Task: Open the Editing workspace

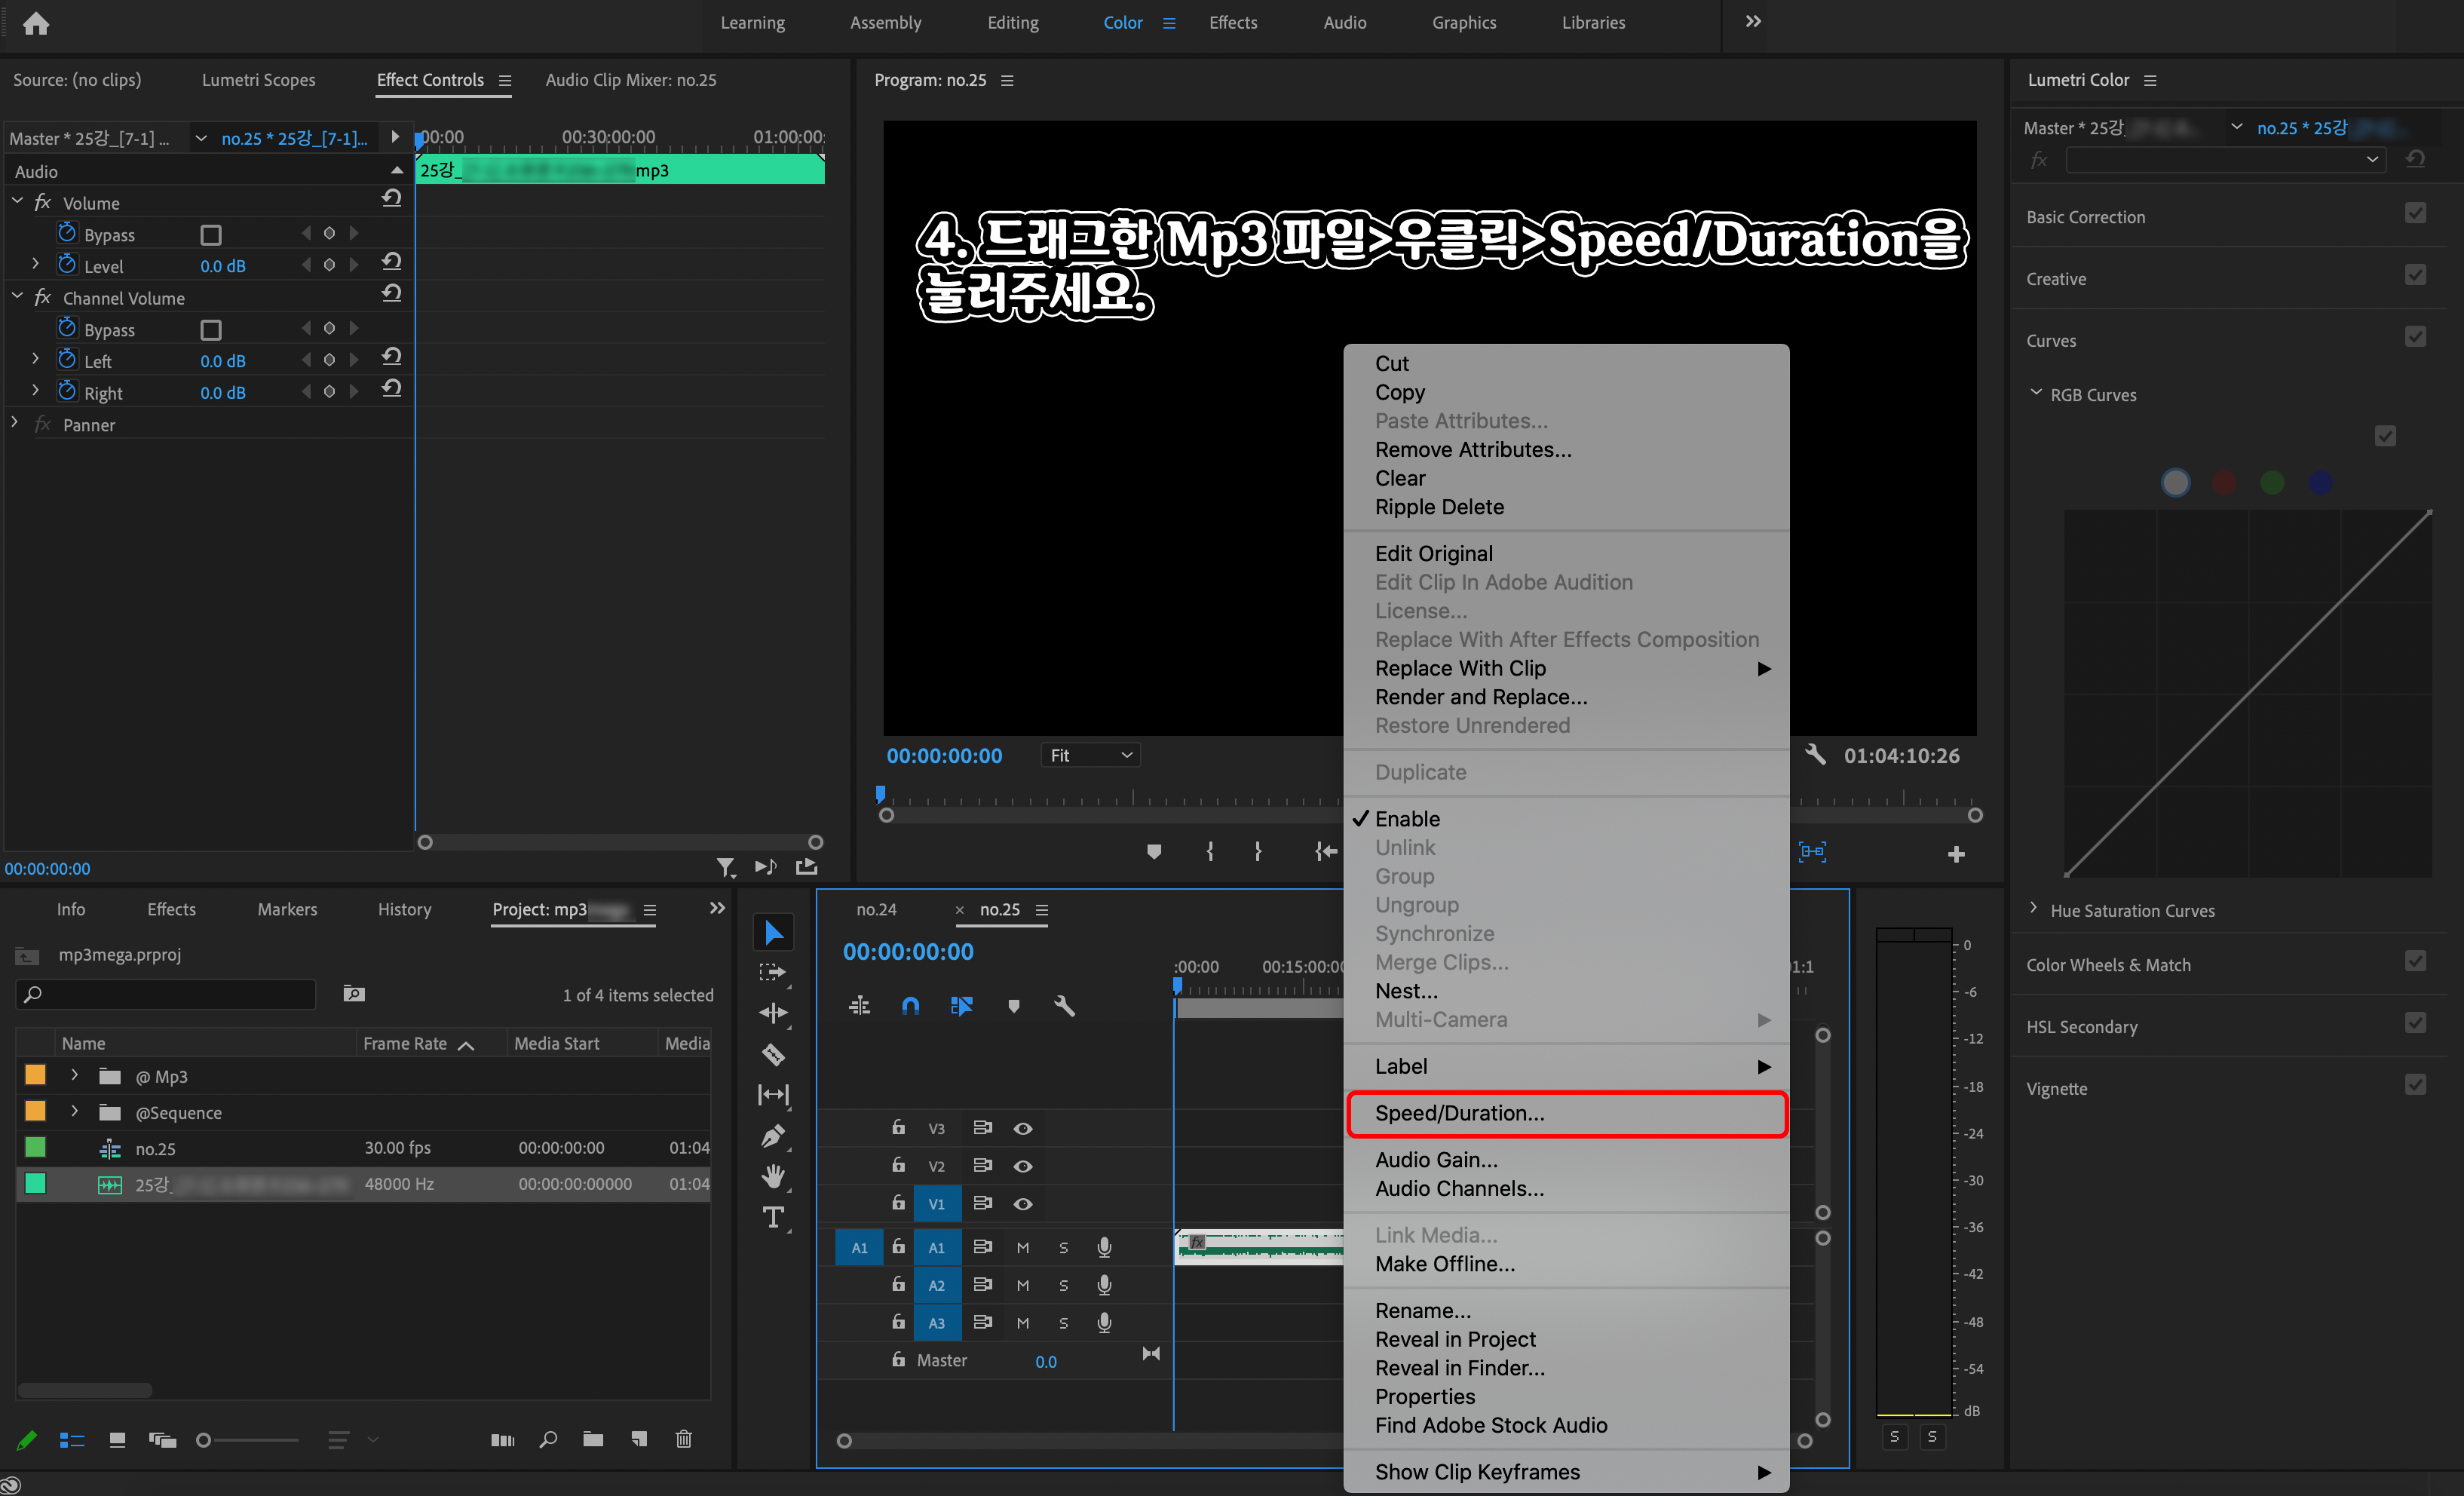Action: [x=1012, y=22]
